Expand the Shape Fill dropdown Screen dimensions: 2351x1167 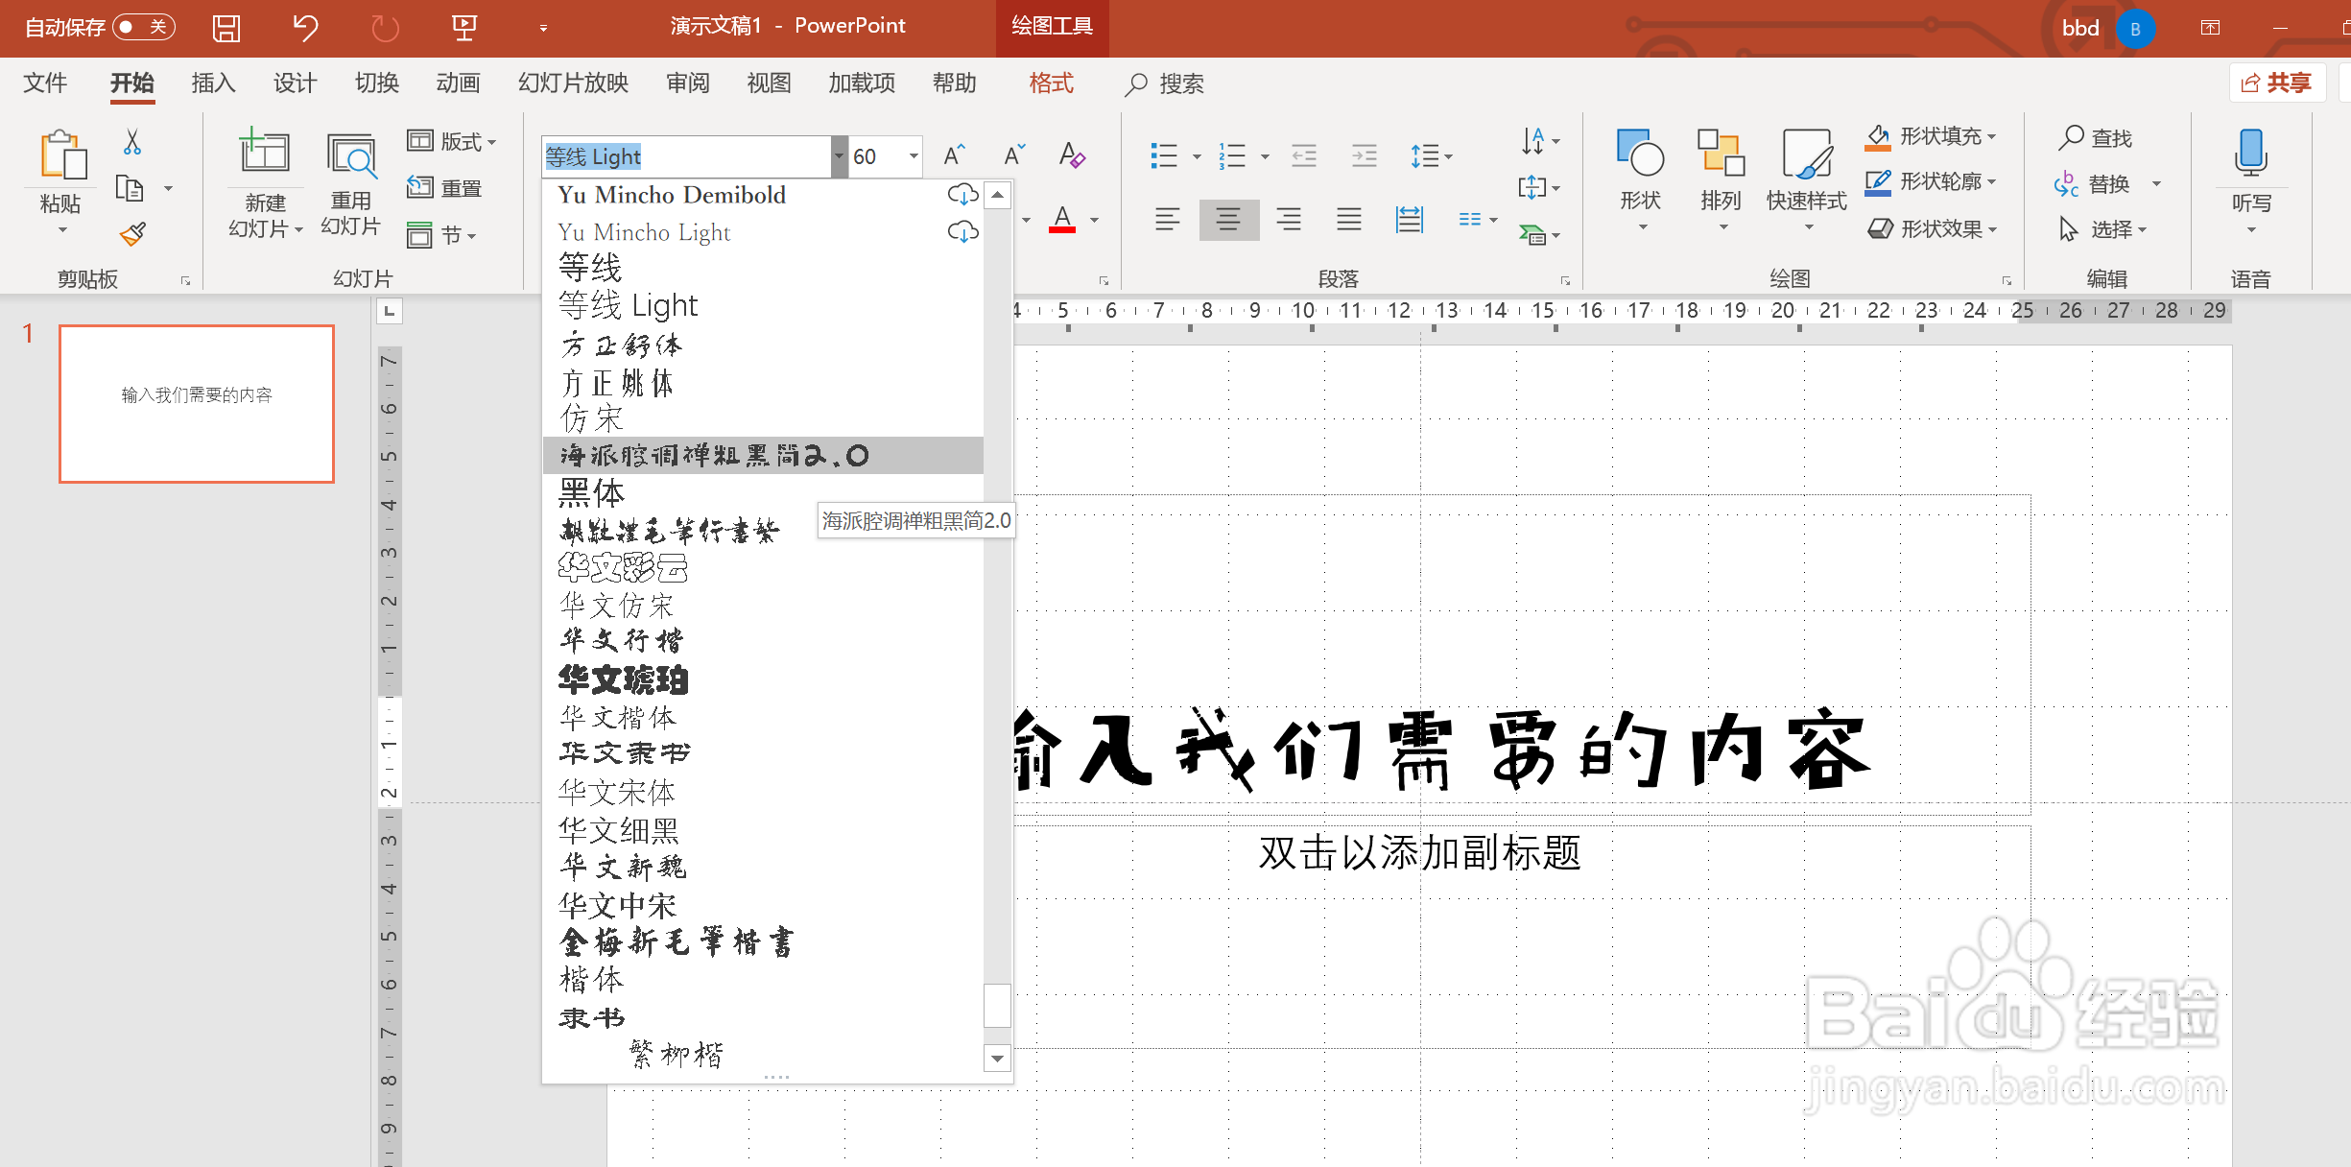pos(1992,137)
